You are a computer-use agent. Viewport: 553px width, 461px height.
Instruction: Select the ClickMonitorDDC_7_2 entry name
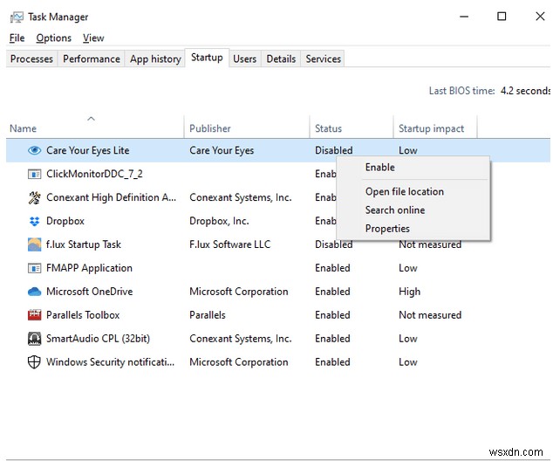click(94, 174)
